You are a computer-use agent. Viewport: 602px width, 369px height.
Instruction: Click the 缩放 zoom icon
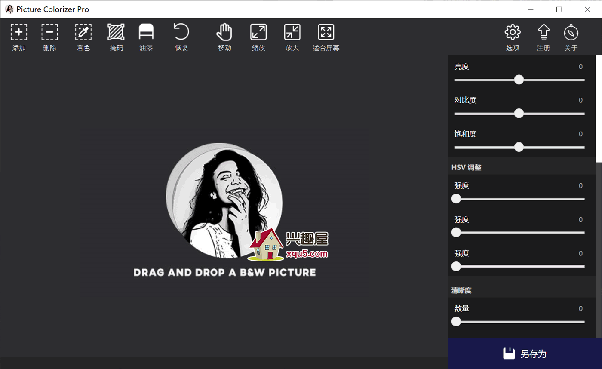click(x=258, y=32)
